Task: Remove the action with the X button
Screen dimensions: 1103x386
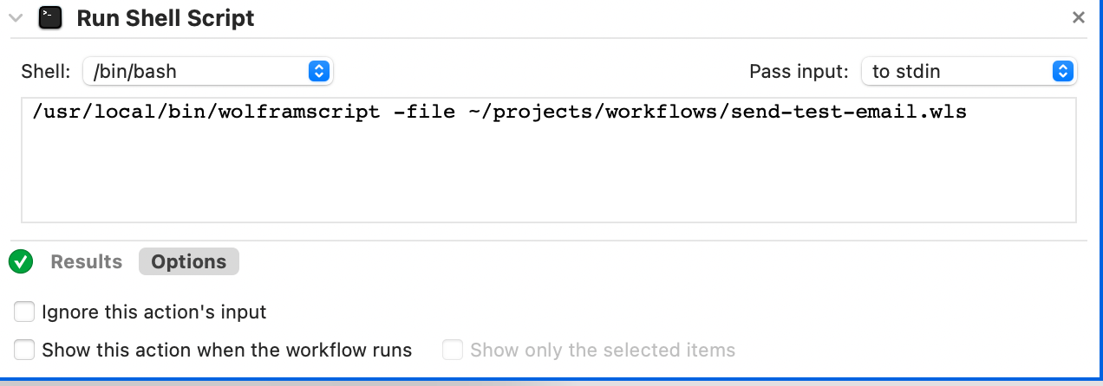Action: (x=1079, y=17)
